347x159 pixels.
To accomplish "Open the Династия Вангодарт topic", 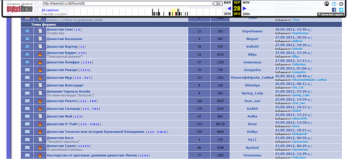I will (x=65, y=85).
